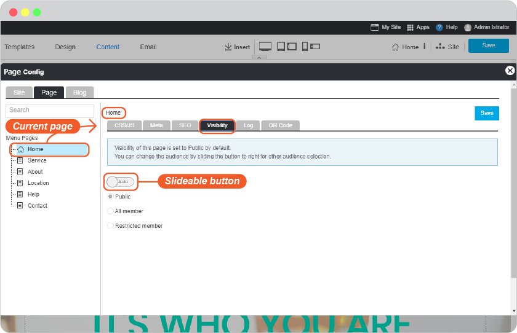Switch to desktop preview icon
This screenshot has height=333, width=517.
point(265,47)
